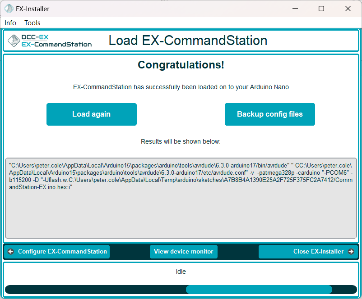Open the Info menu

[10, 23]
